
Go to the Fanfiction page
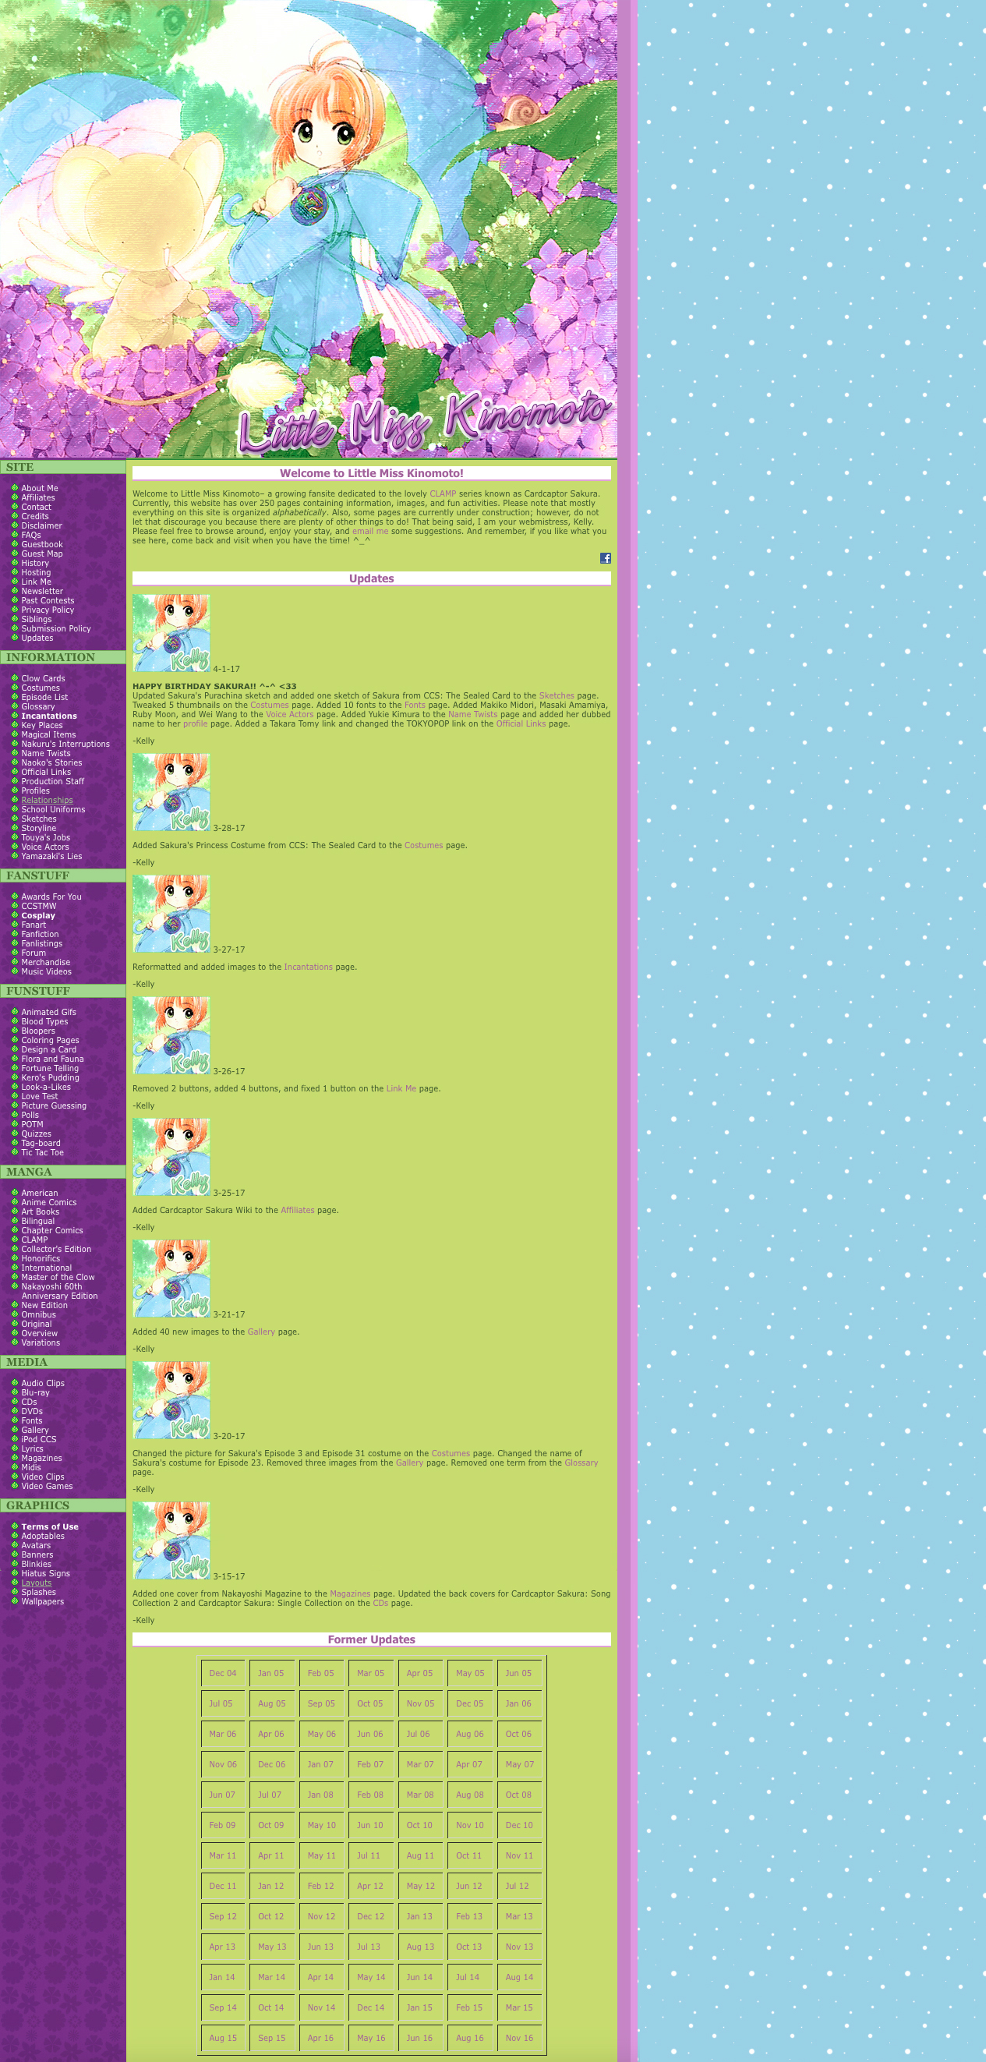(40, 934)
